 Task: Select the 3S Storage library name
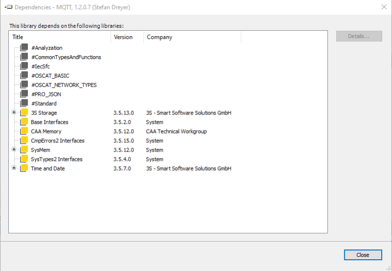pos(44,113)
